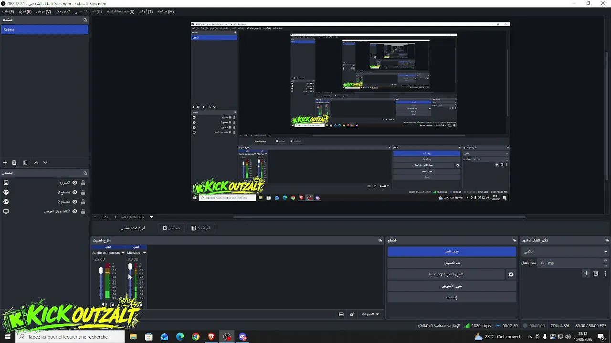Open the Mic/Aux channel dropdown arrow

coord(144,253)
